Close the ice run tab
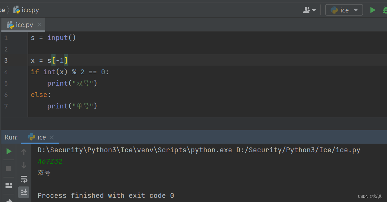387x202 pixels. [52, 137]
